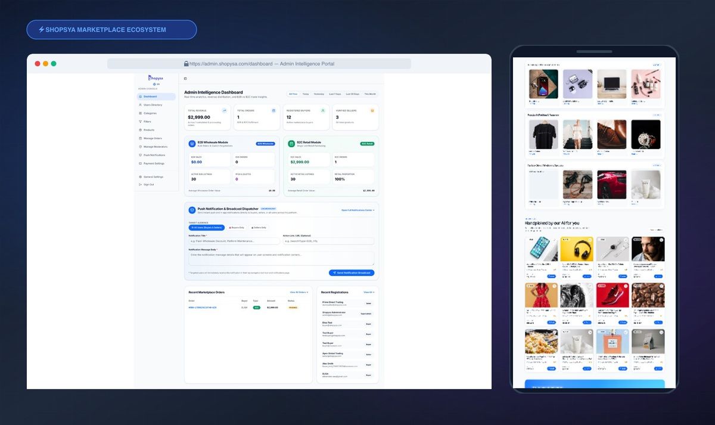Collapse sidebar using the panel toggle icon
715x425 pixels.
pos(185,78)
